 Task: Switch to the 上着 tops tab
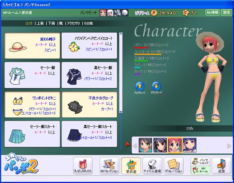[40, 23]
